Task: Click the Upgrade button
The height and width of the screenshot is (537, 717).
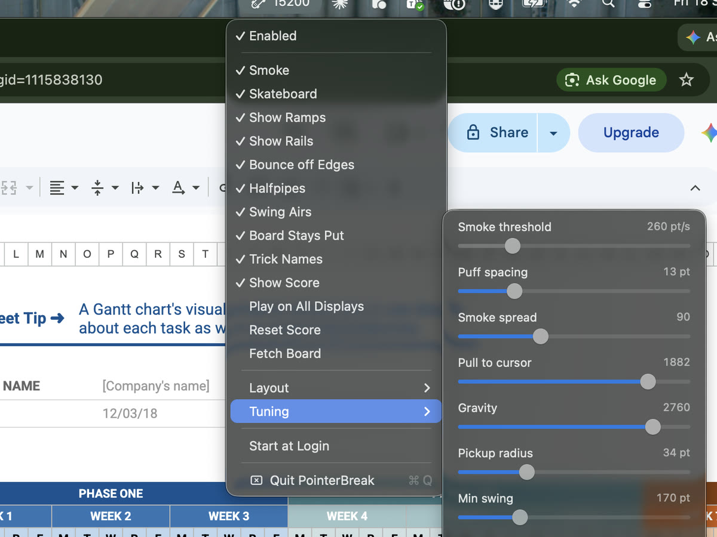Action: coord(631,132)
